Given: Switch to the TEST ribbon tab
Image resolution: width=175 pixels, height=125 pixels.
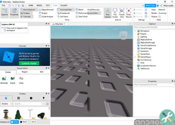Looking at the screenshot, I should (x=48, y=6).
